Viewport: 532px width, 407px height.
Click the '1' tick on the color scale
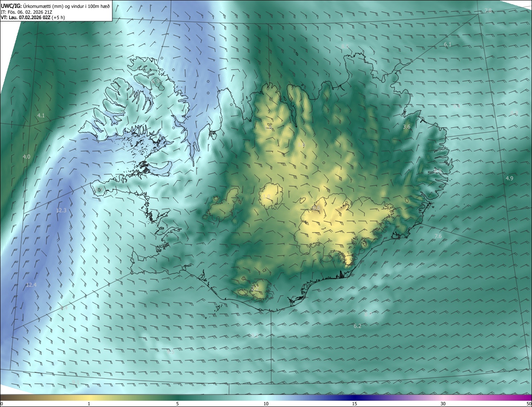pos(89,404)
